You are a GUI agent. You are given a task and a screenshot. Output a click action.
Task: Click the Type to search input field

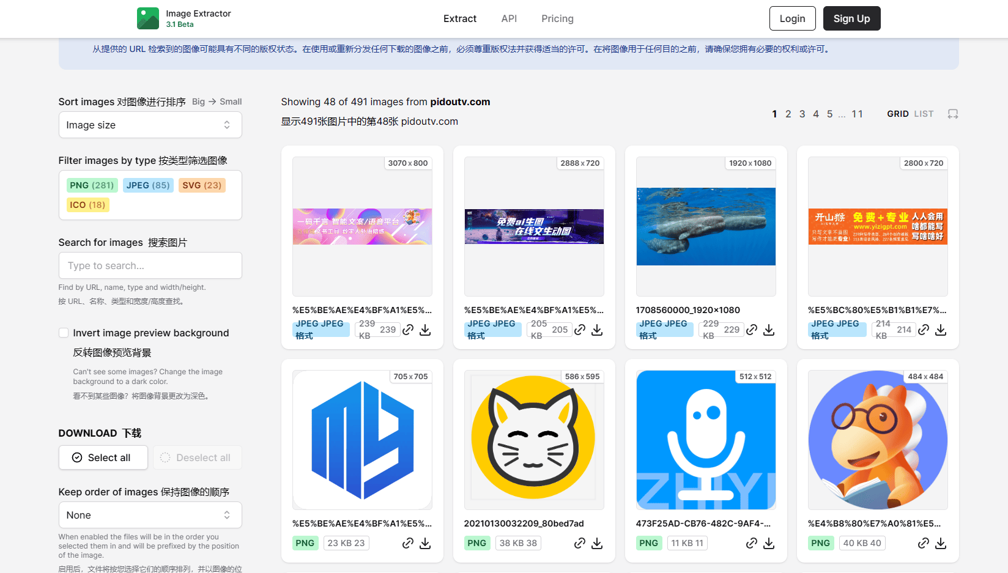[150, 265]
